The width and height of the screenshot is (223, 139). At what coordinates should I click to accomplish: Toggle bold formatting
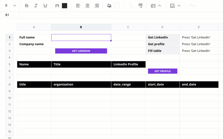click(27, 6)
